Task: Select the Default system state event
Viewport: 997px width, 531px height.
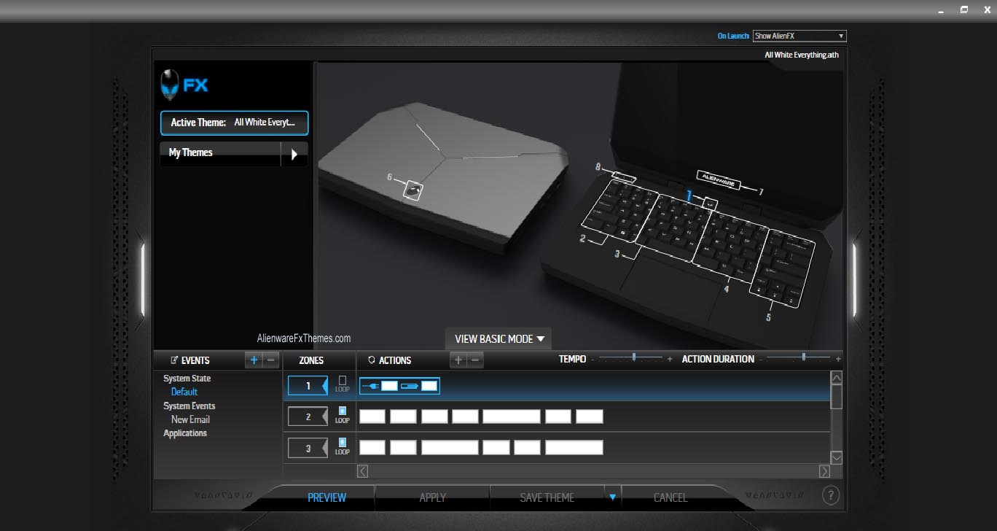Action: click(184, 392)
